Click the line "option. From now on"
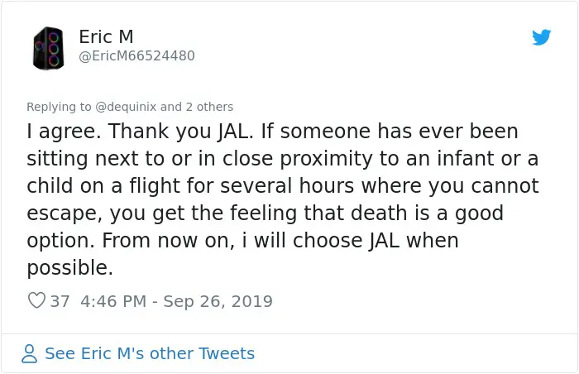Screen dimensions: 579x374 (x=242, y=241)
